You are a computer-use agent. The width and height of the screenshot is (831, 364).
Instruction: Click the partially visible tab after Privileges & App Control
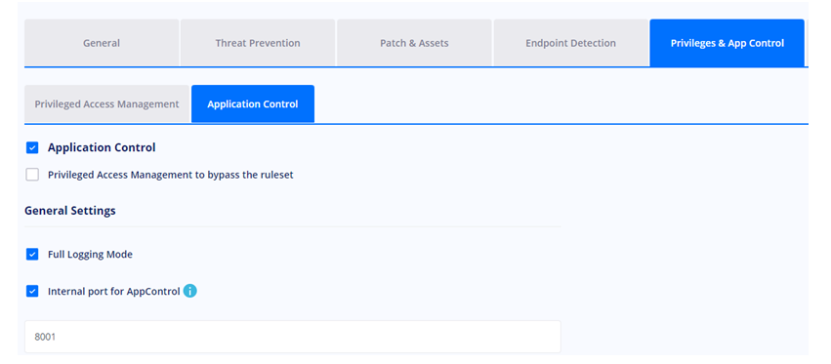pos(808,43)
